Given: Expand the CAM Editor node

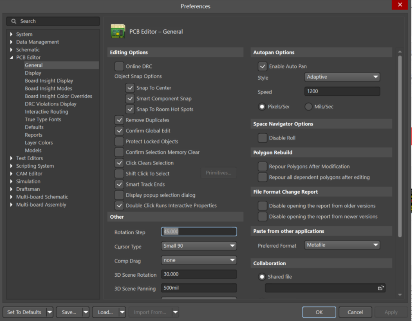Looking at the screenshot, I should tap(11, 174).
